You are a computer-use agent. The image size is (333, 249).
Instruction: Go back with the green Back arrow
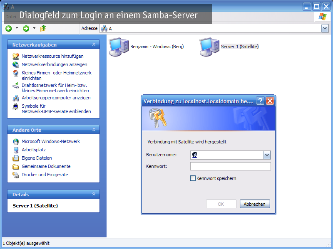[x=8, y=28]
